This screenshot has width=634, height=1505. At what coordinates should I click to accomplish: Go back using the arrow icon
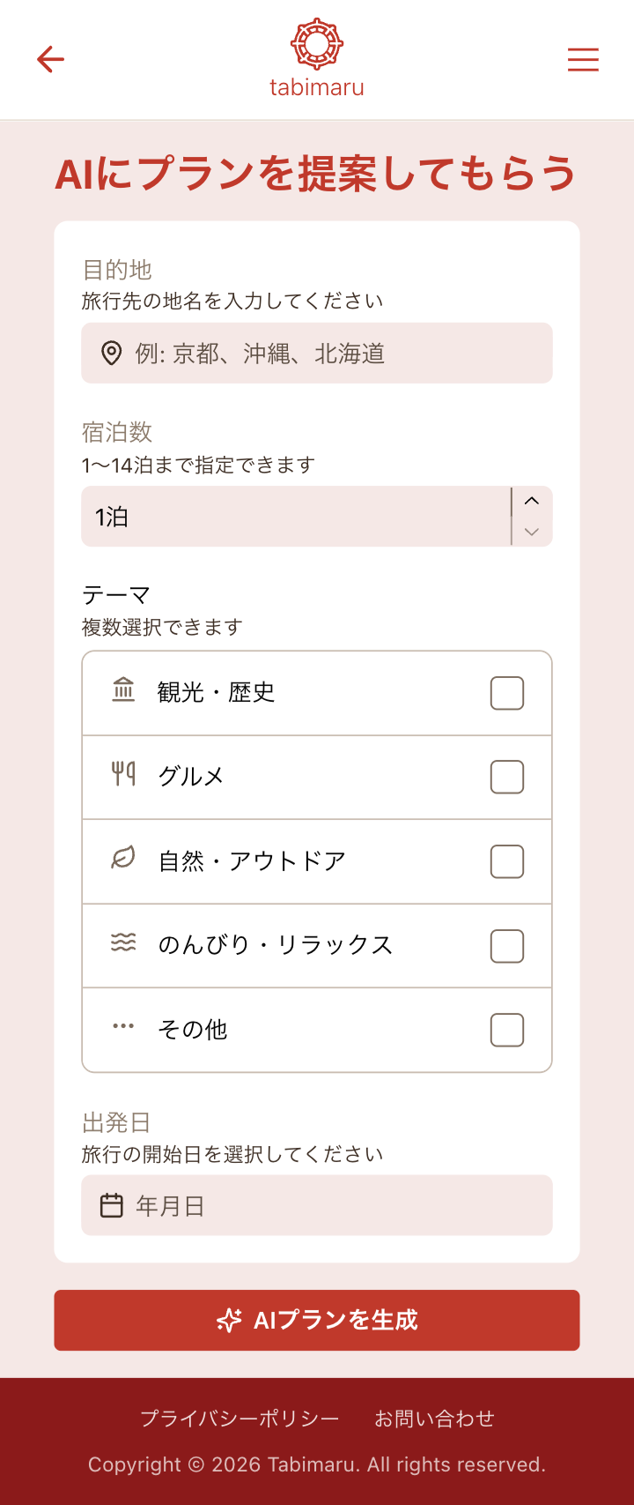(51, 59)
